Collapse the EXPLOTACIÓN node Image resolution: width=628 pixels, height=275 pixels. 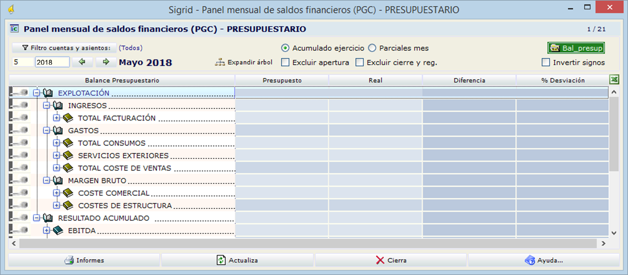click(x=37, y=93)
